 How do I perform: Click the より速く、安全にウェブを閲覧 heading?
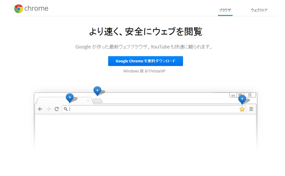tap(146, 32)
